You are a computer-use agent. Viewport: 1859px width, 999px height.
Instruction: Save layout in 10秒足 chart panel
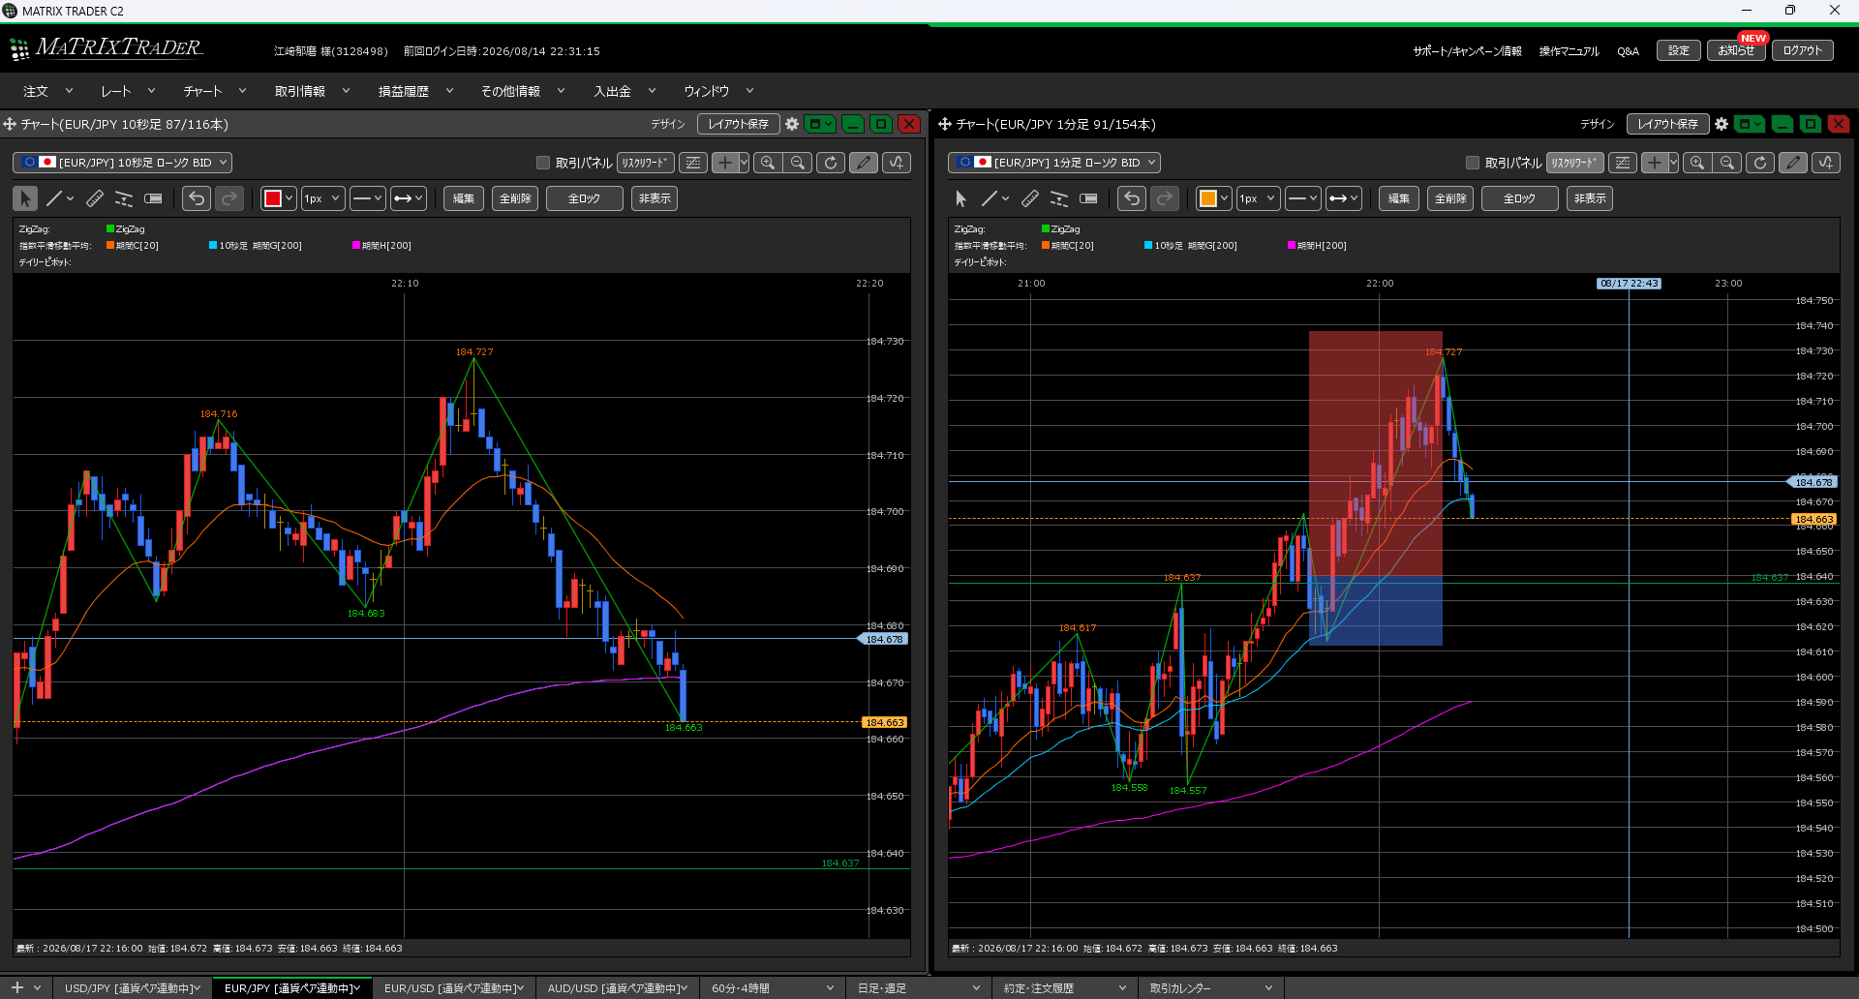click(x=739, y=124)
